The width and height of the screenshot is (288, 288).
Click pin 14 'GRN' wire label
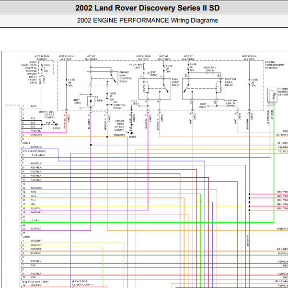click(33, 192)
